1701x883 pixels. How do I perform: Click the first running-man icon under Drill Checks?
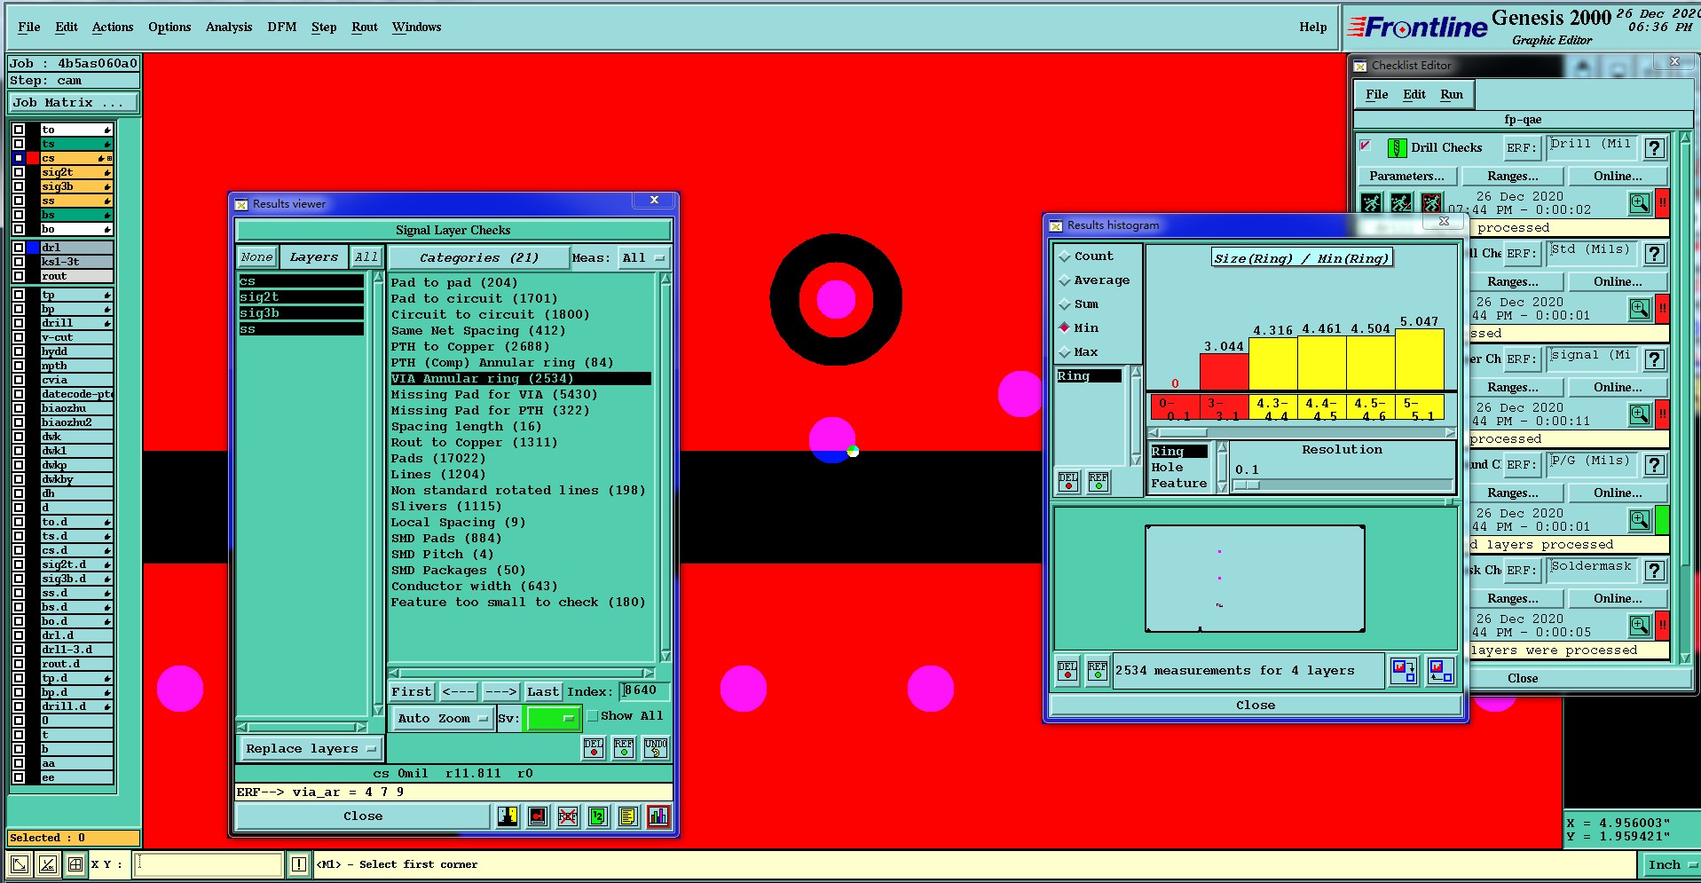1371,203
